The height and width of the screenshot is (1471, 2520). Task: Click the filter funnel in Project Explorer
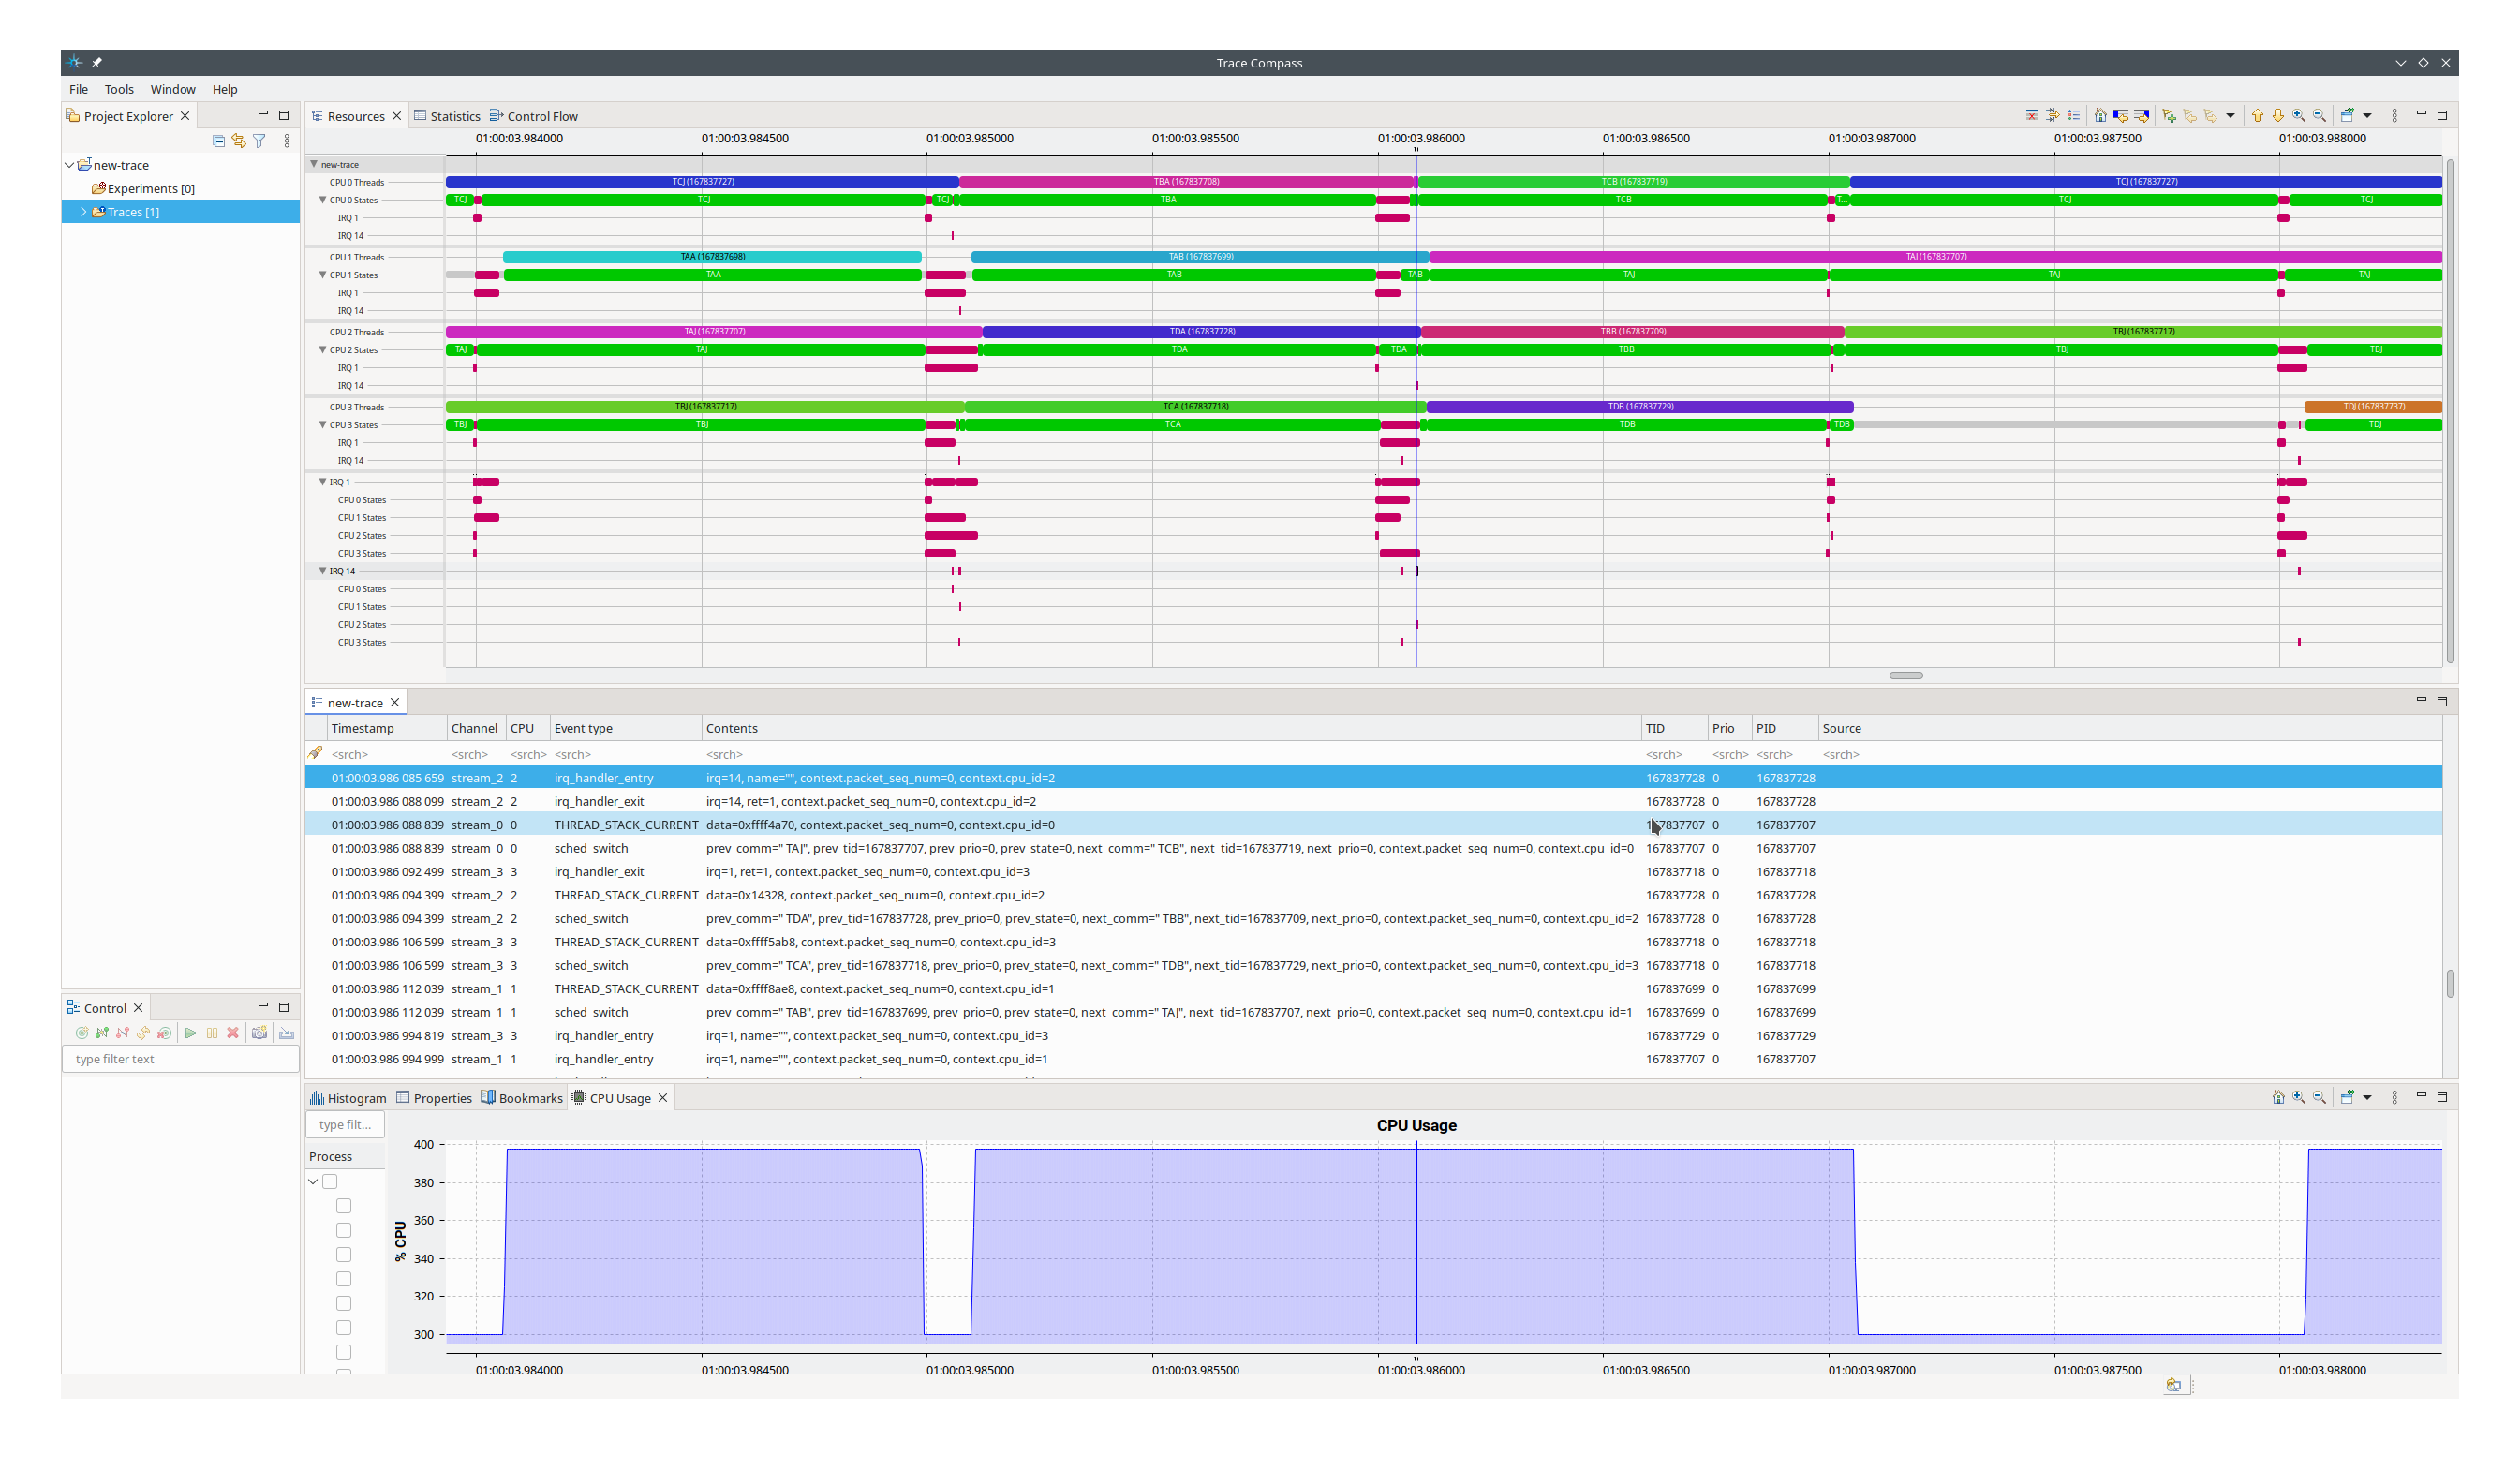pyautogui.click(x=260, y=141)
